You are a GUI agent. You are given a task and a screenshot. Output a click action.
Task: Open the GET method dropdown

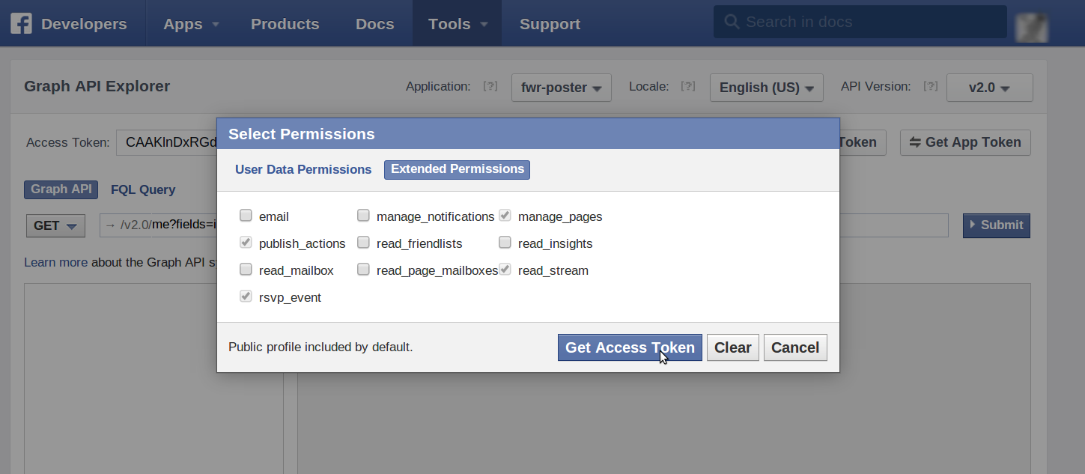click(55, 225)
